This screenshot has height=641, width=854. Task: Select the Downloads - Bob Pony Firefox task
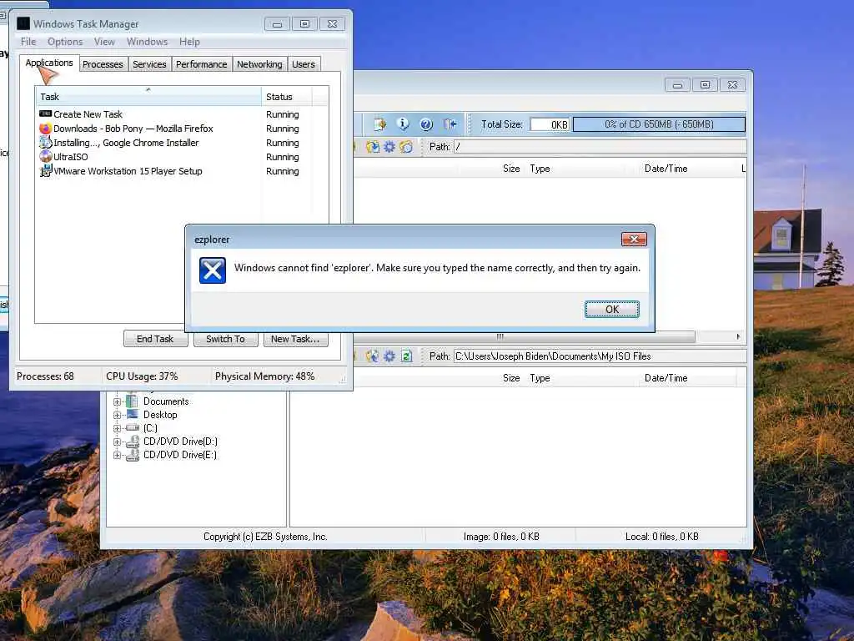pos(182,129)
